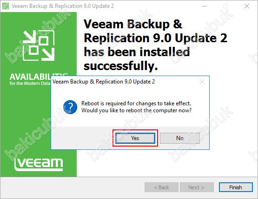
Task: Click the Veeam icon in title bar
Action: [x=6, y=6]
